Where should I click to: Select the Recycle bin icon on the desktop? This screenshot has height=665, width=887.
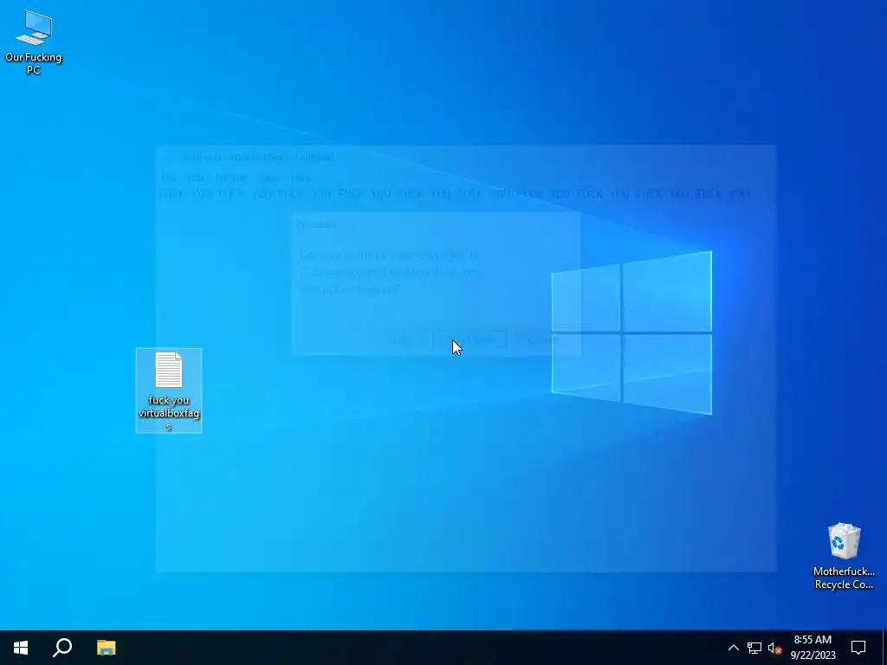844,555
